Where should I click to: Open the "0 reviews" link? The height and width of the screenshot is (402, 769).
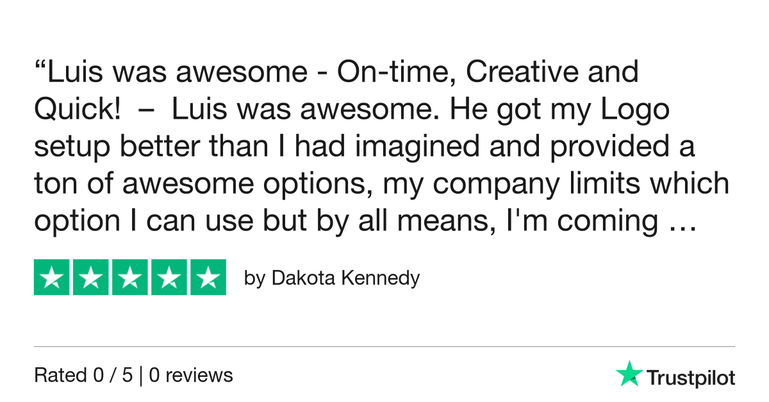click(191, 375)
